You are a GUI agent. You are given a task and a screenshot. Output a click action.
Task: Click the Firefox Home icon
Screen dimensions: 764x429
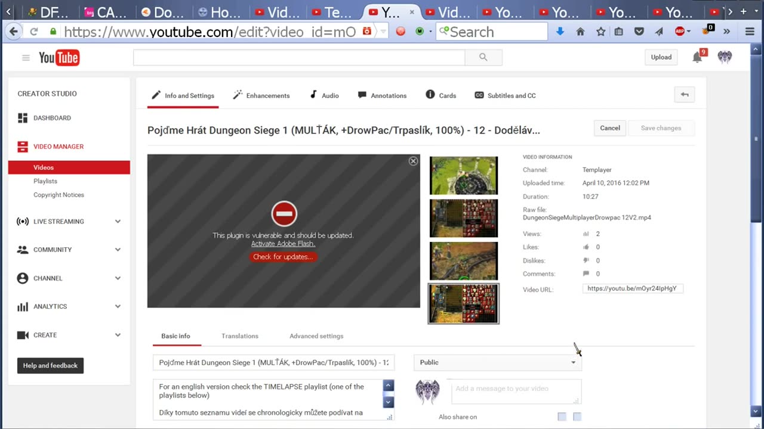click(580, 32)
